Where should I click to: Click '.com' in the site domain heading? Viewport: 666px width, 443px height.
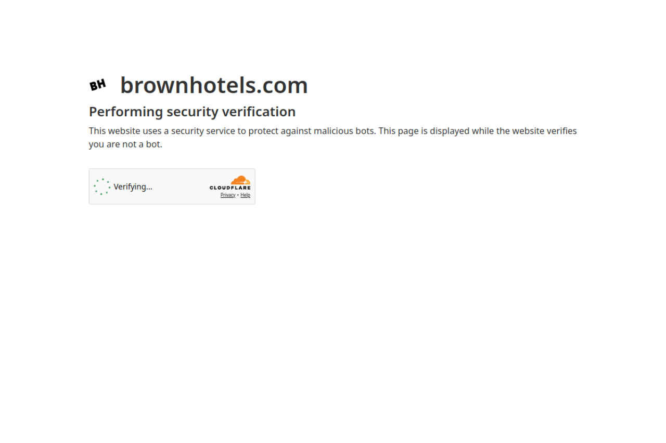click(x=281, y=85)
